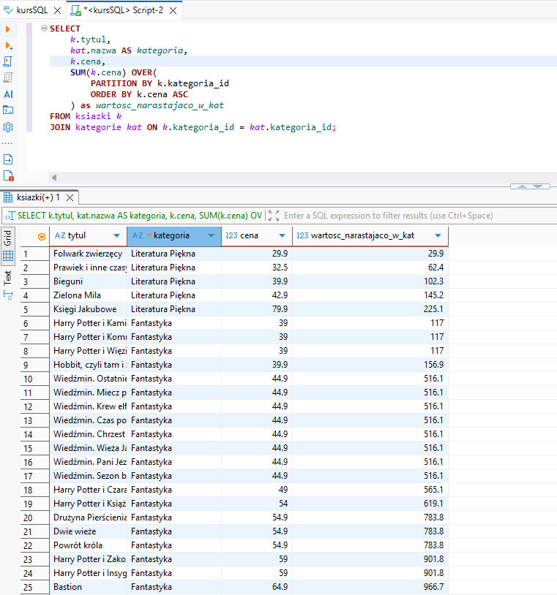557x595 pixels.
Task: Open the gear settings icon in editor sidebar
Action: click(8, 126)
